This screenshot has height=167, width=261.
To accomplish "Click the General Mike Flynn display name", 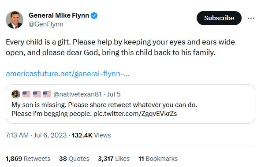I will tap(59, 15).
